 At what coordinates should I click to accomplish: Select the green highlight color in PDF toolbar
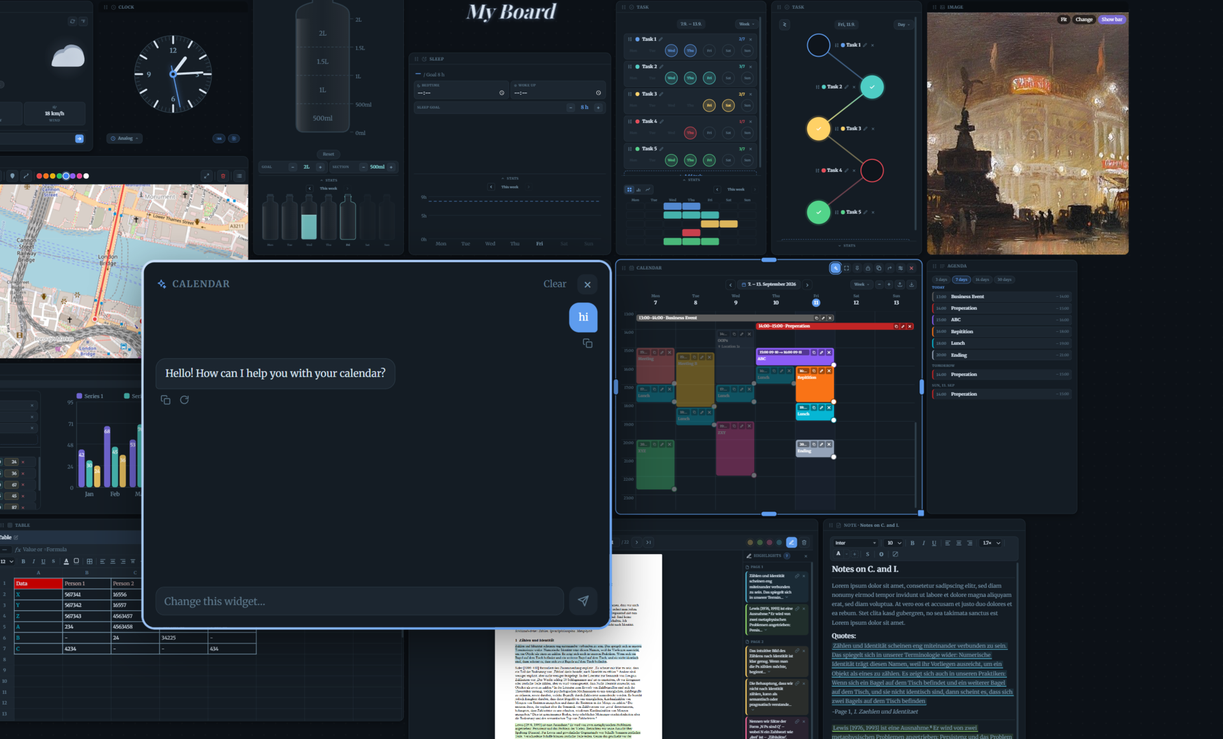pos(759,542)
